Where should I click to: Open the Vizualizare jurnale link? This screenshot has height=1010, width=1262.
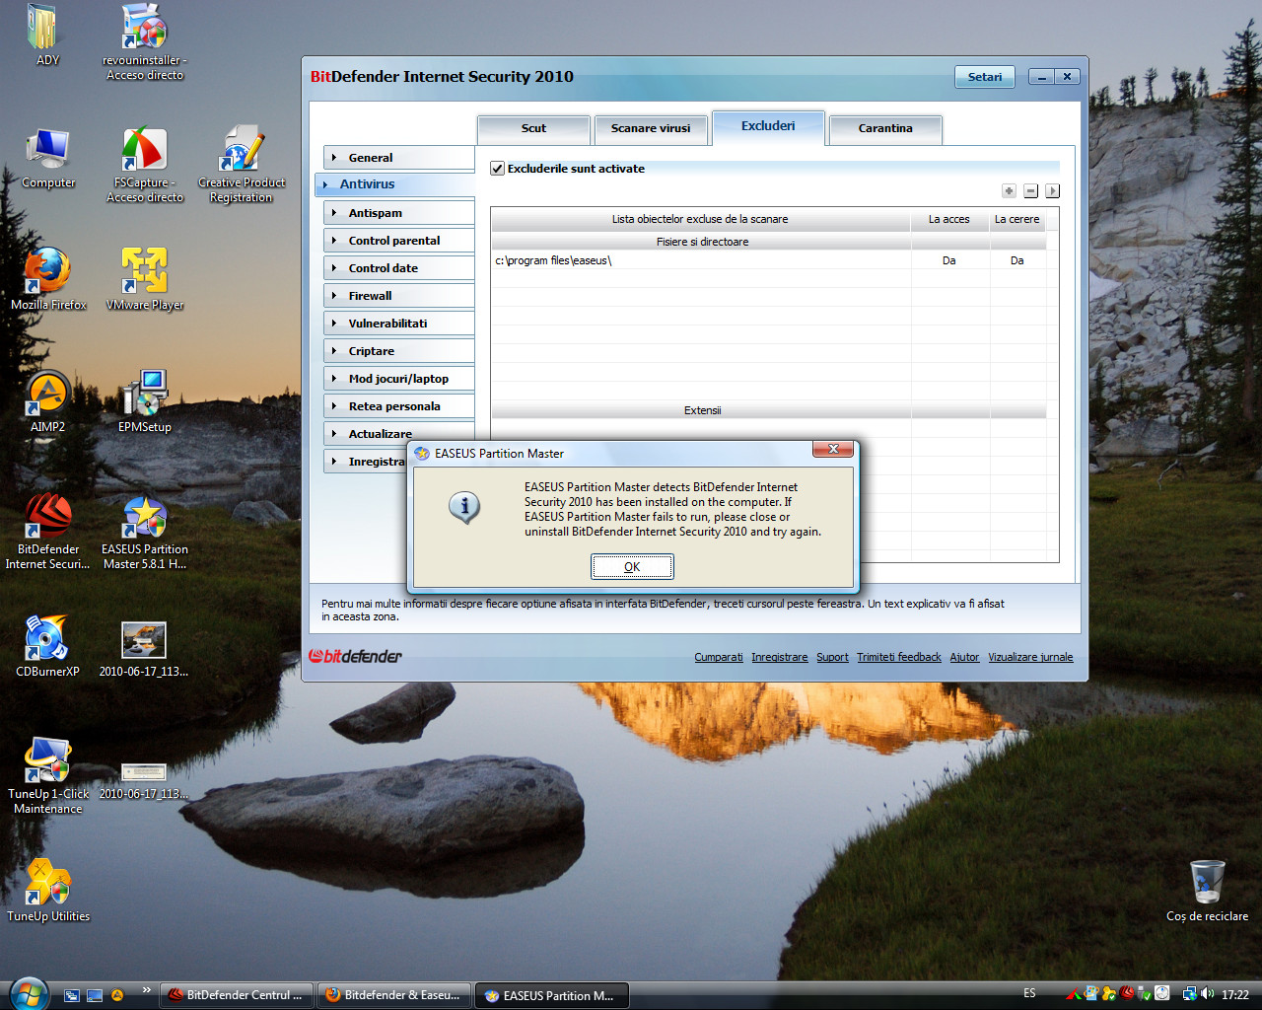pyautogui.click(x=1030, y=657)
